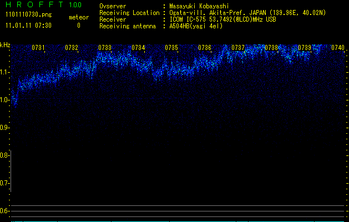Image resolution: width=349 pixels, height=222 pixels.
Task: Select the 0737 time marker
Action: (x=238, y=48)
